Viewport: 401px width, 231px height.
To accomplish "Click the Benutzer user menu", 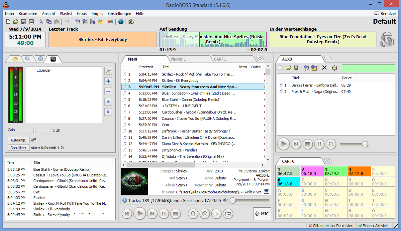I will pos(385,14).
